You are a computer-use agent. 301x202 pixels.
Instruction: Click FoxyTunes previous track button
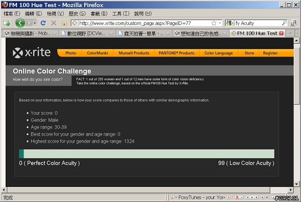(248, 197)
